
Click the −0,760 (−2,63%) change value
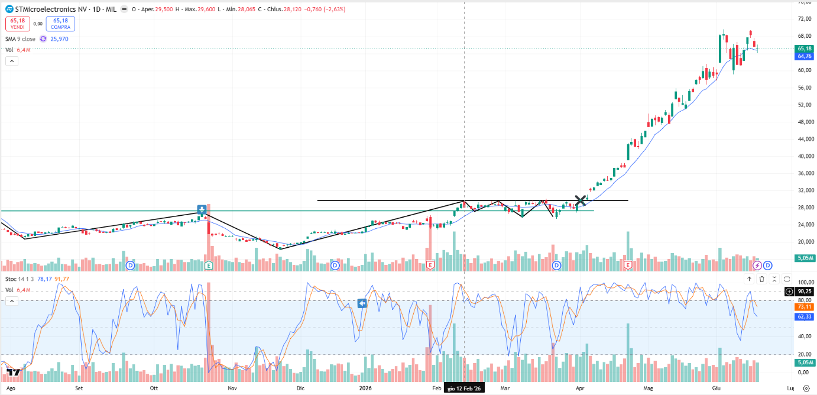[x=326, y=9]
